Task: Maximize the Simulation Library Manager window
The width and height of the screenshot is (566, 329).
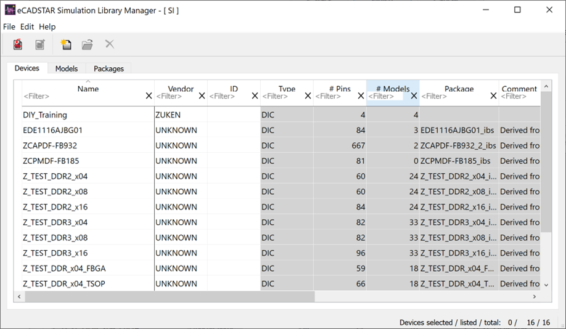Action: click(x=517, y=10)
